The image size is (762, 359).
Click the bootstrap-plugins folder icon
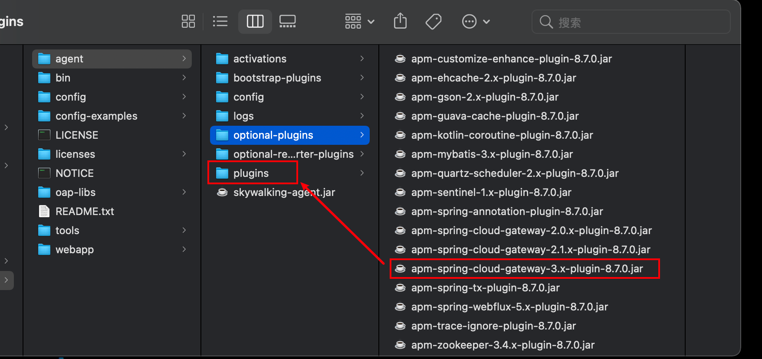222,78
